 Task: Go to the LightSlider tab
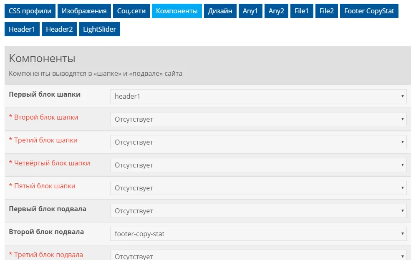tap(99, 29)
